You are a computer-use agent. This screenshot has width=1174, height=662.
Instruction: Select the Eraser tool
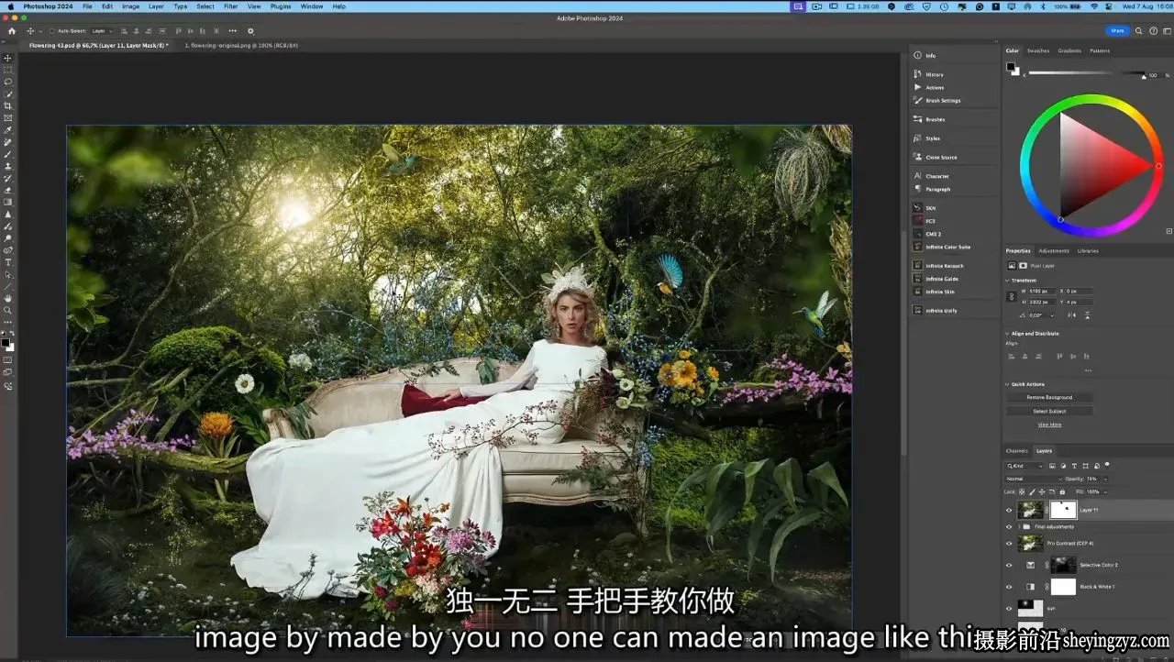(8, 190)
